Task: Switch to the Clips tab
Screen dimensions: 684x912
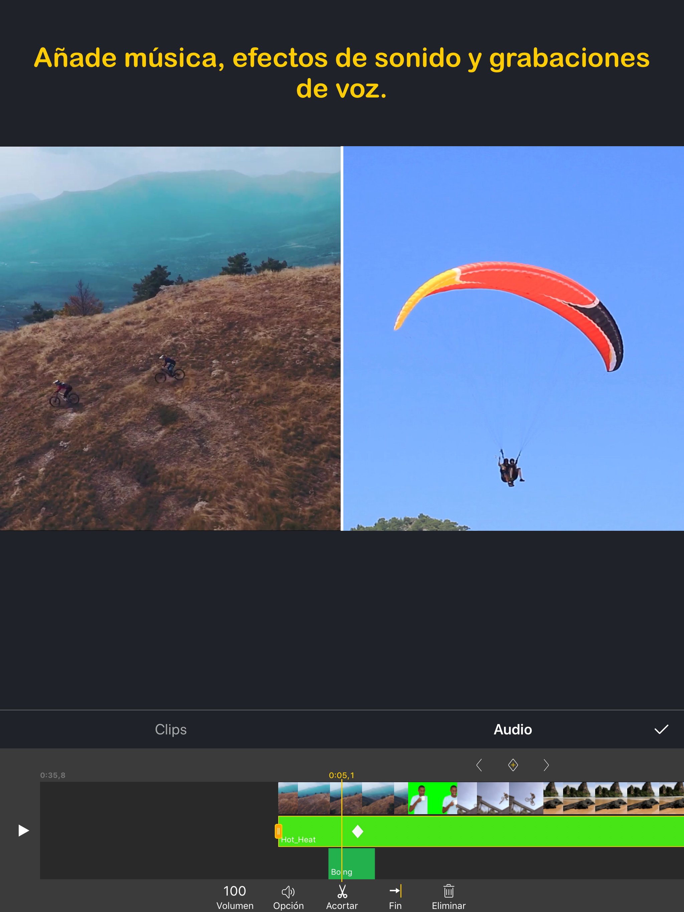Action: pos(171,729)
